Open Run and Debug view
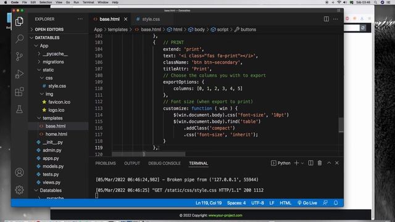Viewport: 395px width, 222px height. tap(19, 74)
